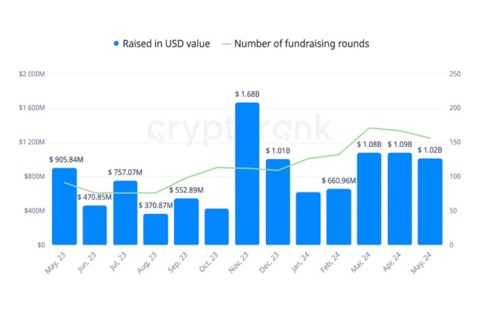The height and width of the screenshot is (313, 487).
Task: Click the Dec, 23 bar at $1.01B
Action: 277,202
